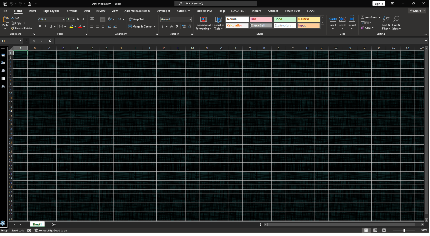Screen dimensions: 430x236
Task: Switch to the Formulas tab
Action: click(x=71, y=11)
